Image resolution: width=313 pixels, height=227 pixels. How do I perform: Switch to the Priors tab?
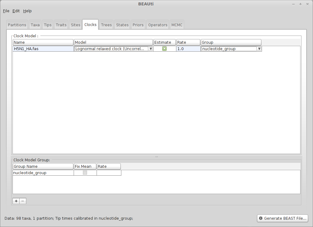coord(138,25)
